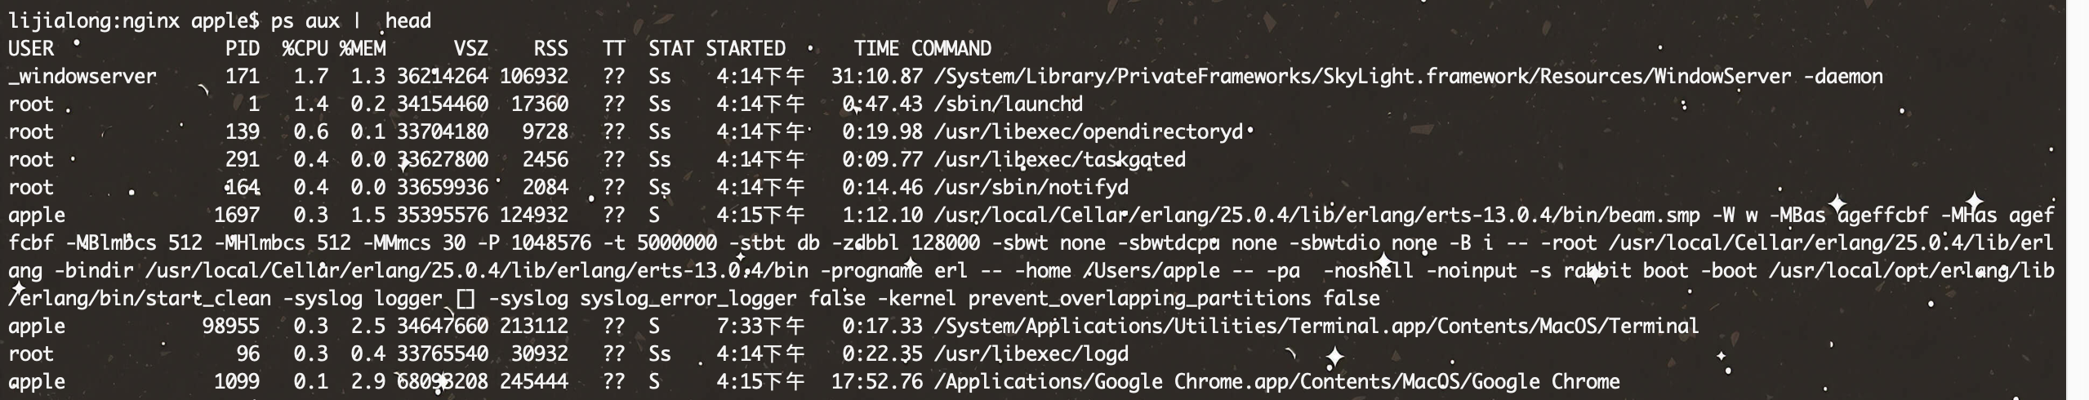Click the RSS column header
The width and height of the screenshot is (2089, 400).
click(551, 48)
